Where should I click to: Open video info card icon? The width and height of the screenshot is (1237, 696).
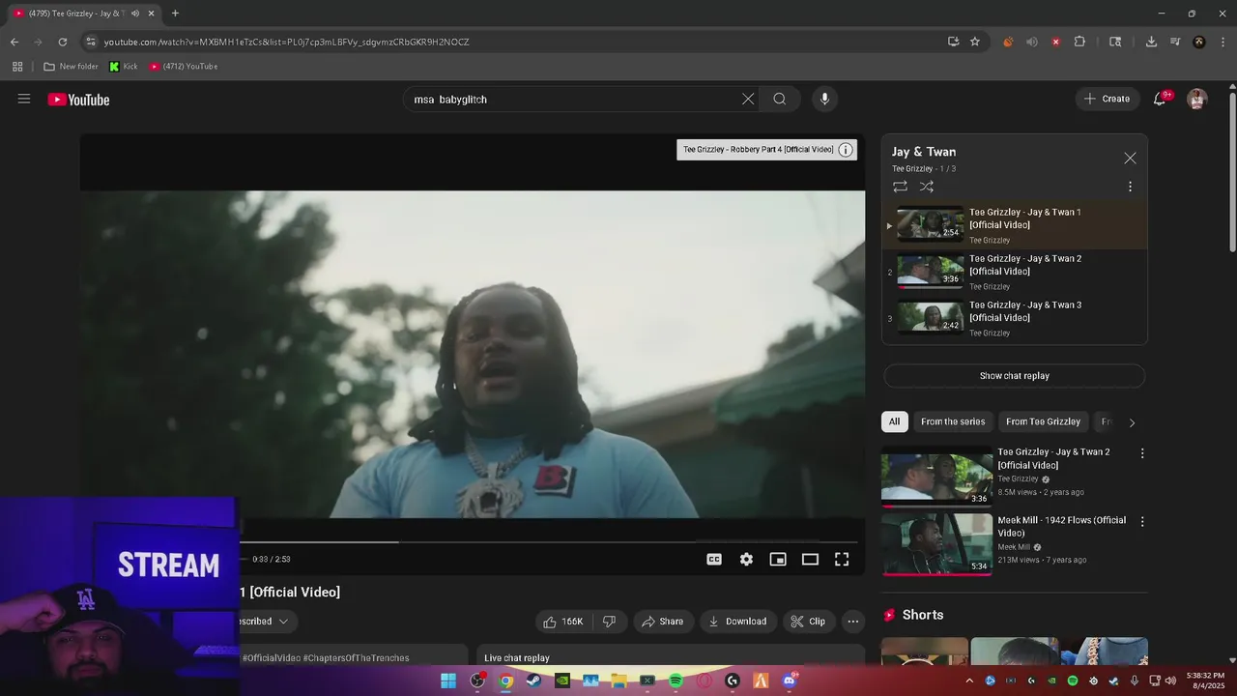846,150
